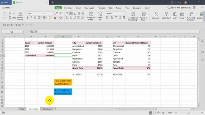Click the AutoSum sigma icon
Viewport: 205px width, 115px height.
(156, 14)
